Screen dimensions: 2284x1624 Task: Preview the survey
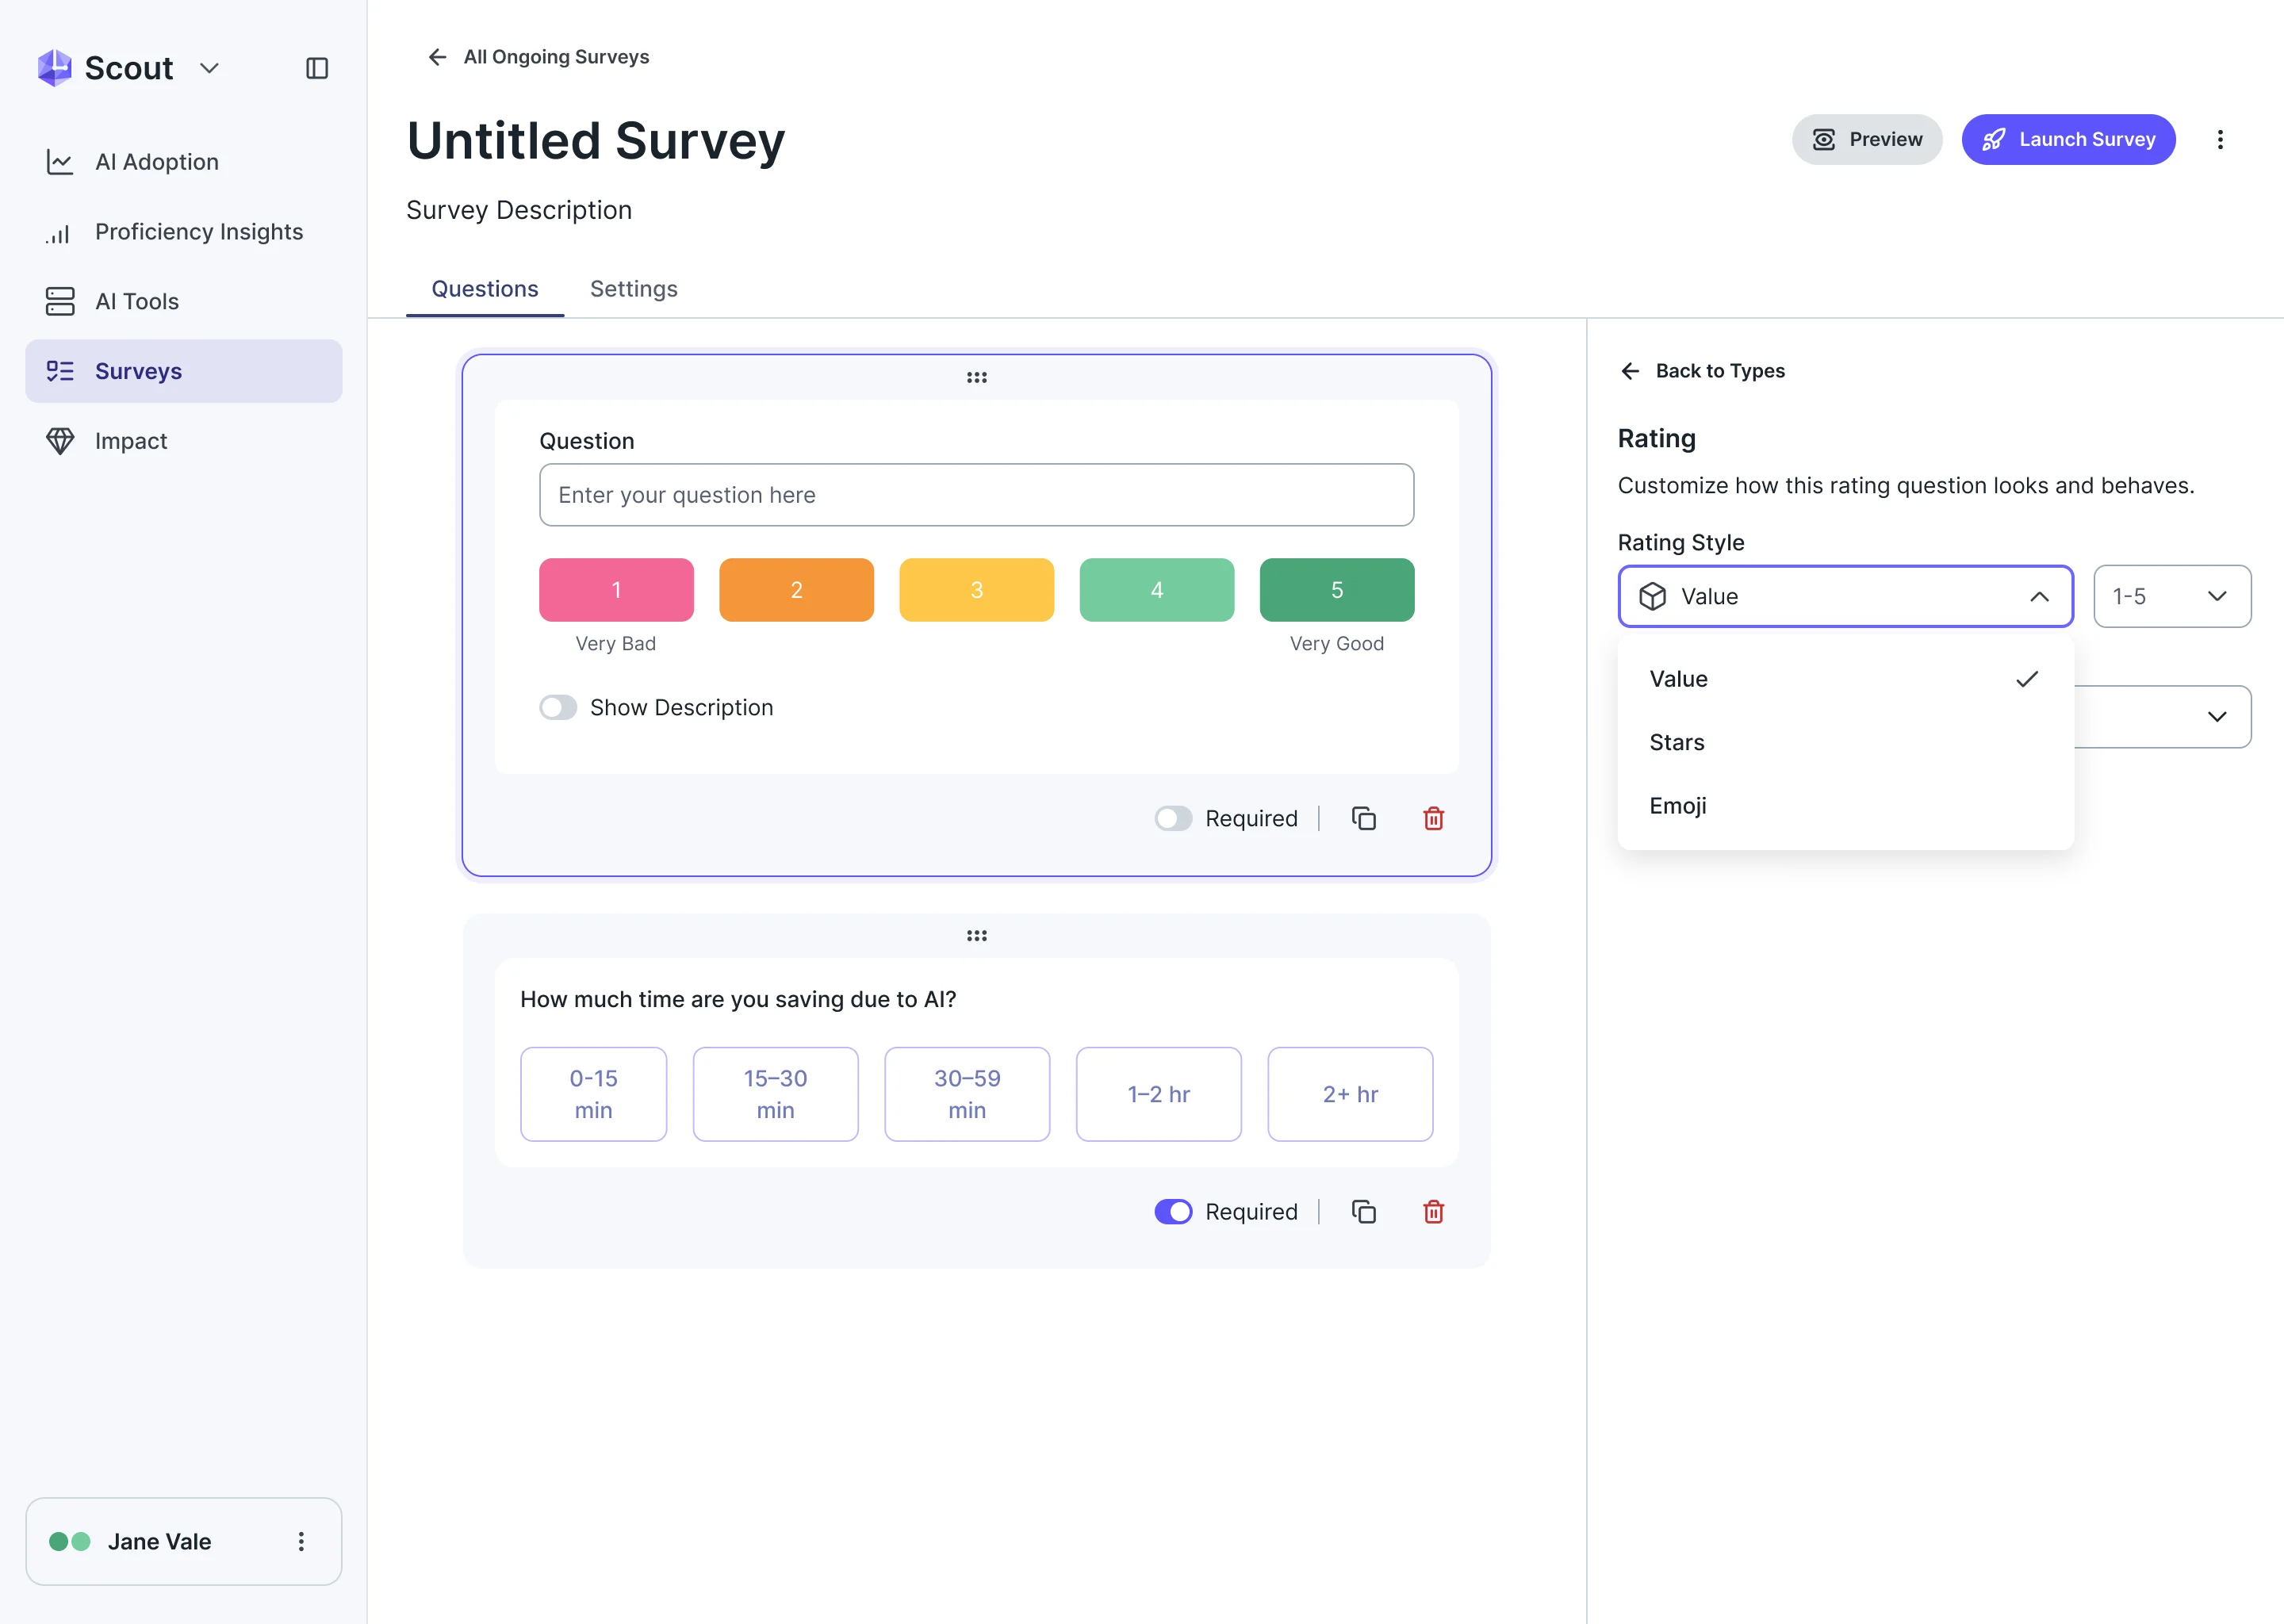(1866, 139)
